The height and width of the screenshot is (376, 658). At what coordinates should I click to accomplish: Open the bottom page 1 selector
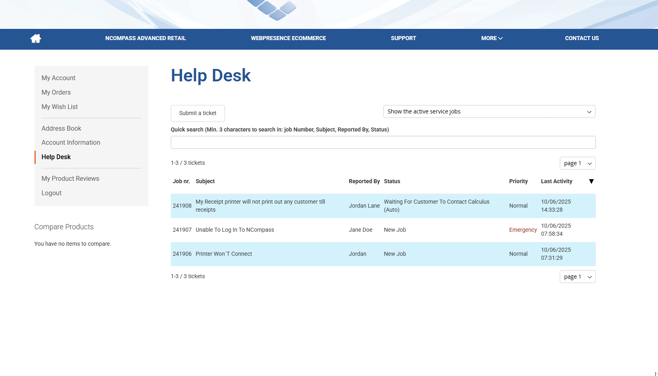pos(577,277)
